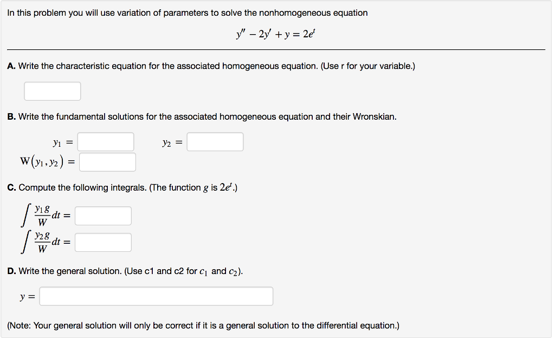The height and width of the screenshot is (338, 555).
Task: Select the y2 fundamental solution field
Action: (215, 141)
